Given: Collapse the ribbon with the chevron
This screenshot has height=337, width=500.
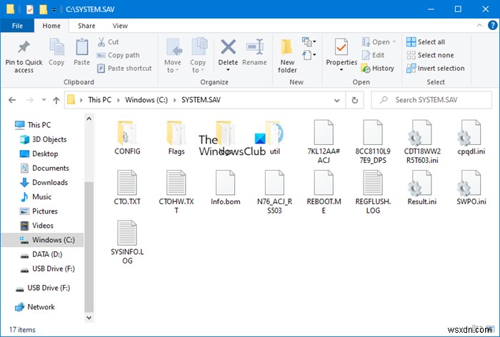Looking at the screenshot, I should [479, 26].
